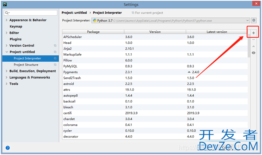Expand the Tools section
This screenshot has height=155, width=262.
(6, 84)
